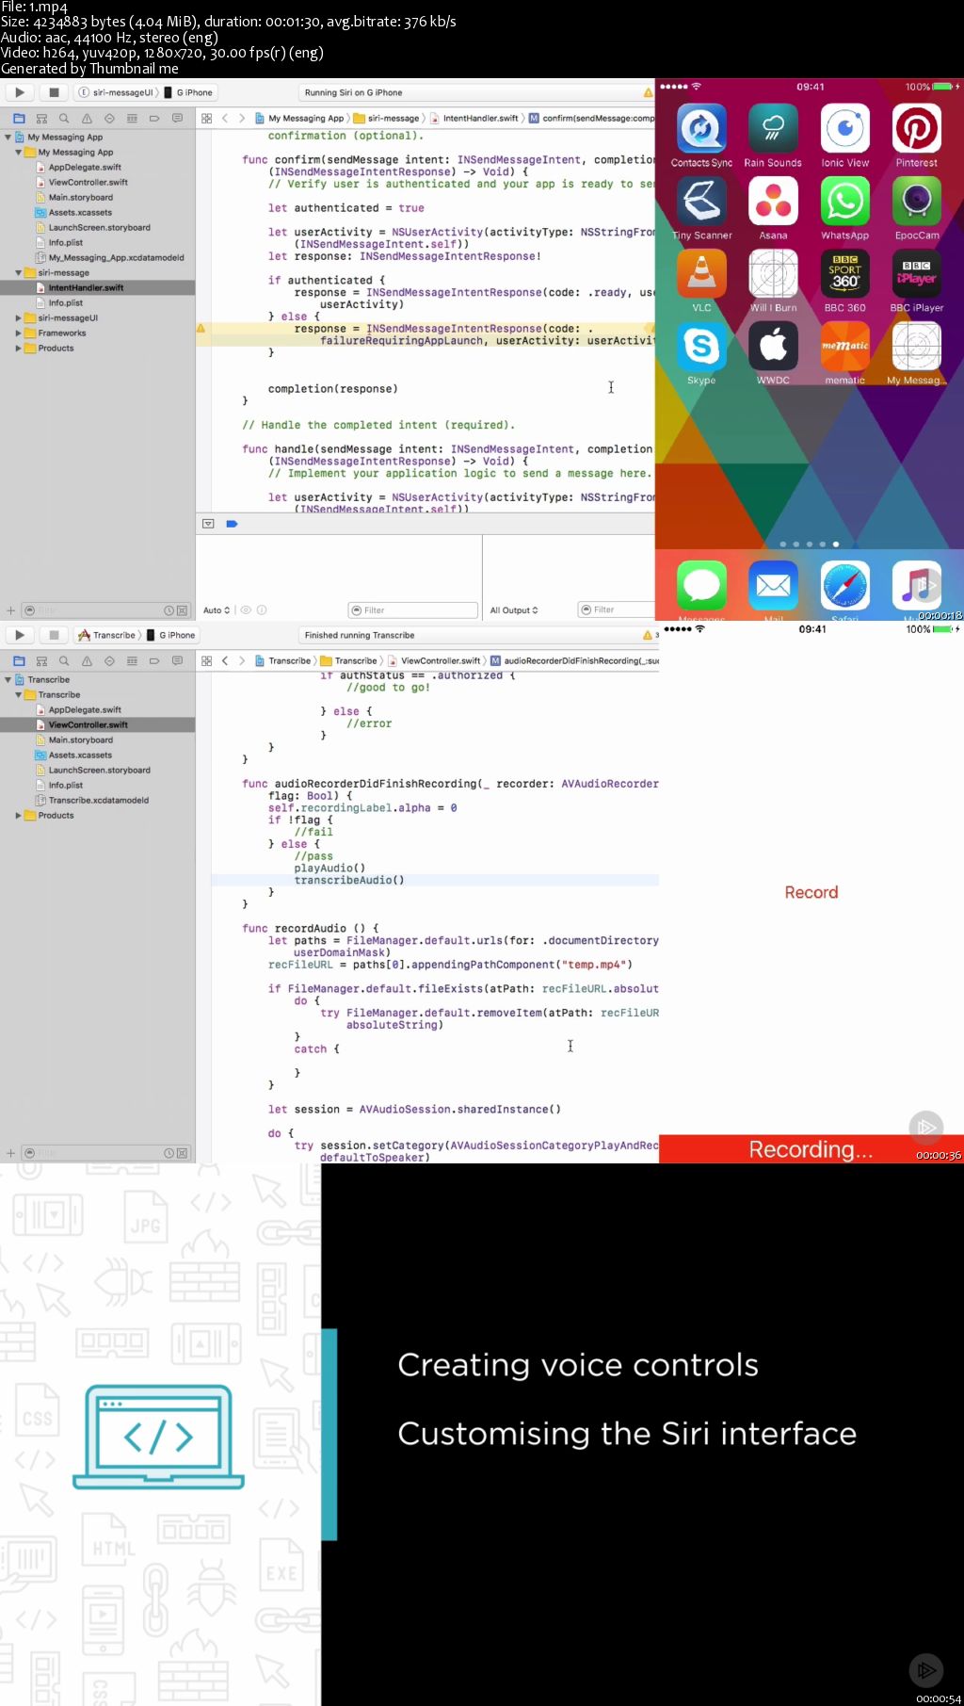Collapse the My Messaging App project root
The width and height of the screenshot is (964, 1706).
pyautogui.click(x=8, y=138)
